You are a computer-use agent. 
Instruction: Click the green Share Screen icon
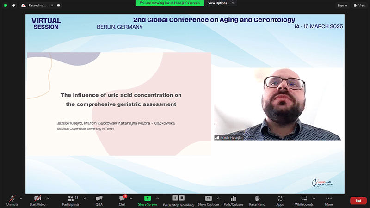coord(148,198)
